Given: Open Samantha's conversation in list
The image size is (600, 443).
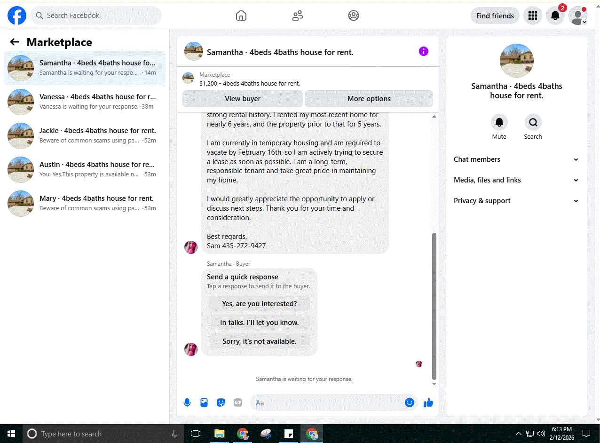Looking at the screenshot, I should pyautogui.click(x=85, y=68).
